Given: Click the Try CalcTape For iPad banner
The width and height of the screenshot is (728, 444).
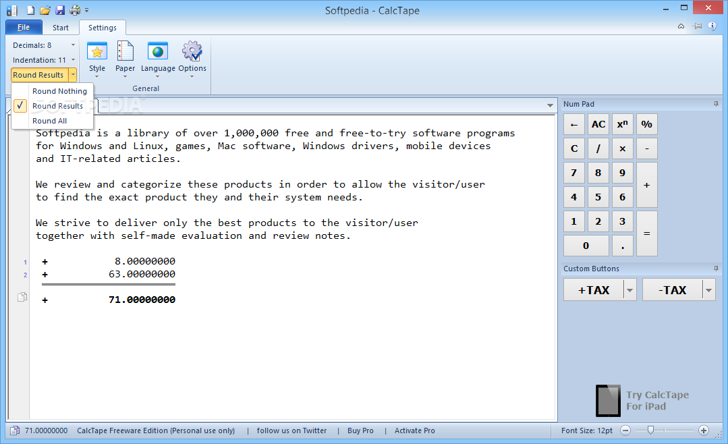Looking at the screenshot, I should [x=642, y=400].
